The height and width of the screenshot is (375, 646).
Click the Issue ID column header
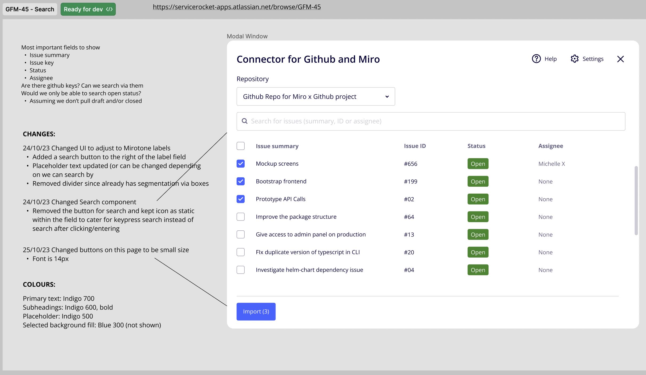click(415, 146)
